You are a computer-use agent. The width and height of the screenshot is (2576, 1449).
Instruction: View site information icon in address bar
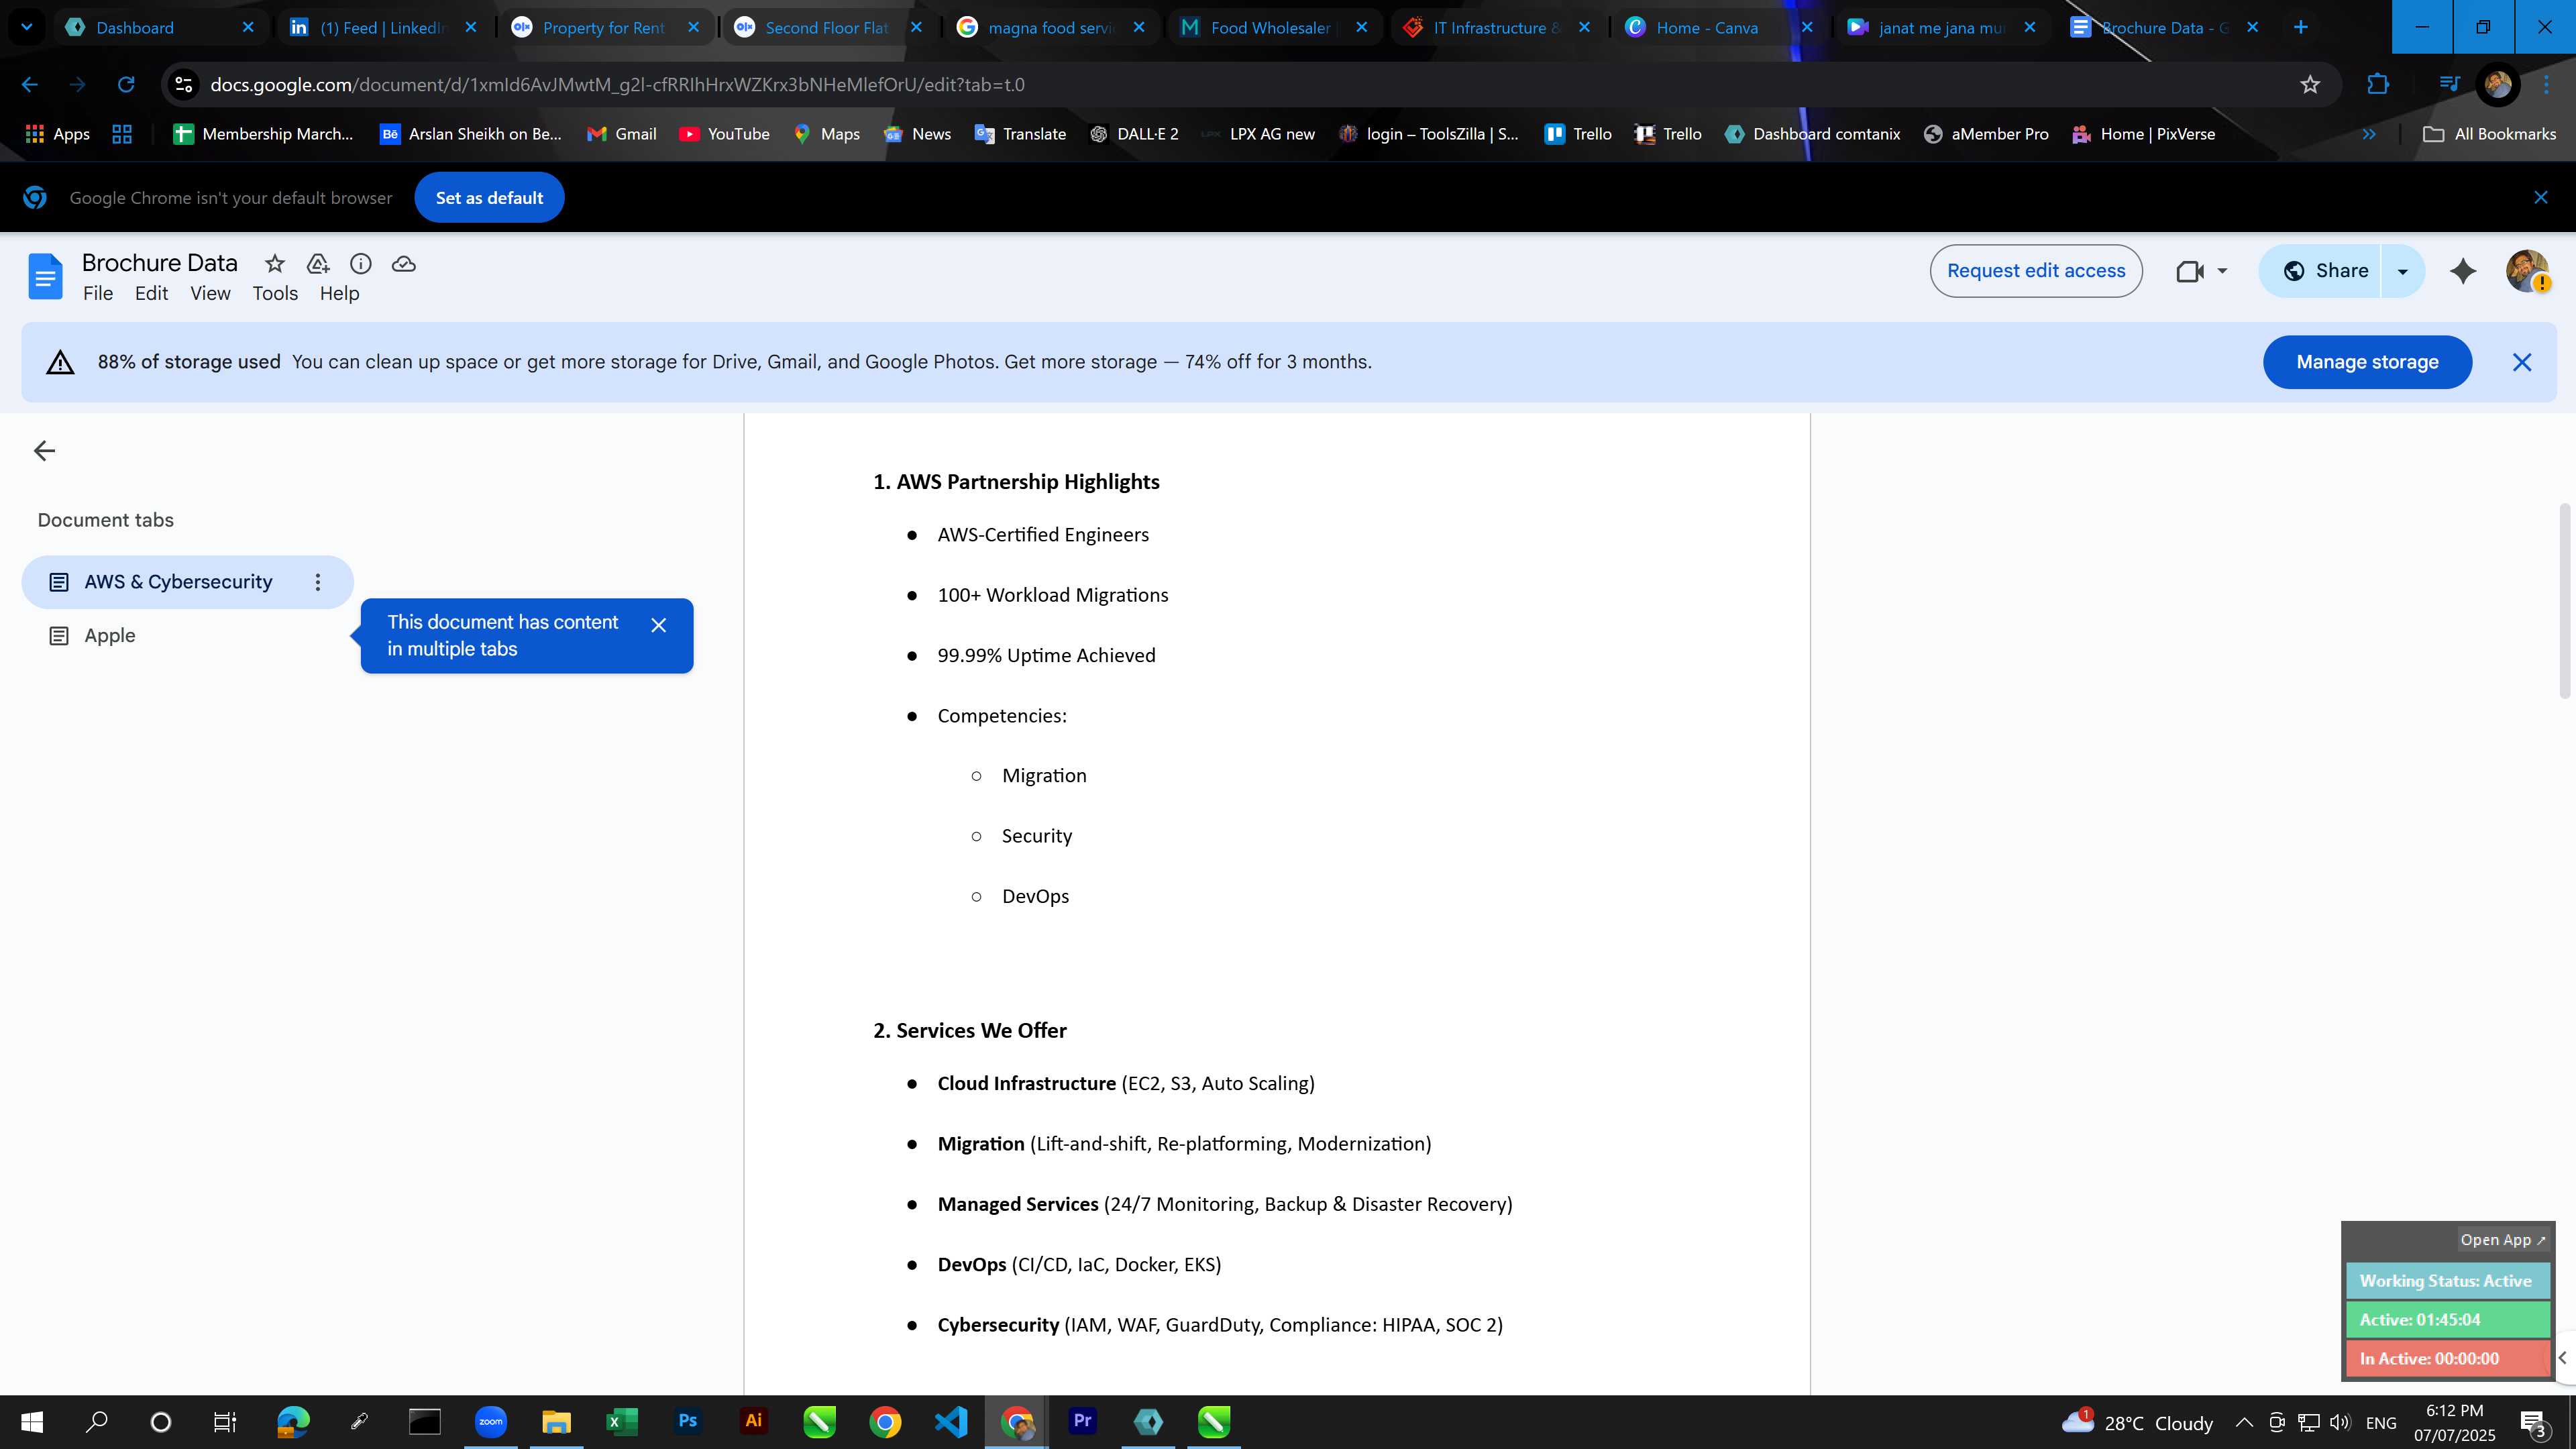184,85
